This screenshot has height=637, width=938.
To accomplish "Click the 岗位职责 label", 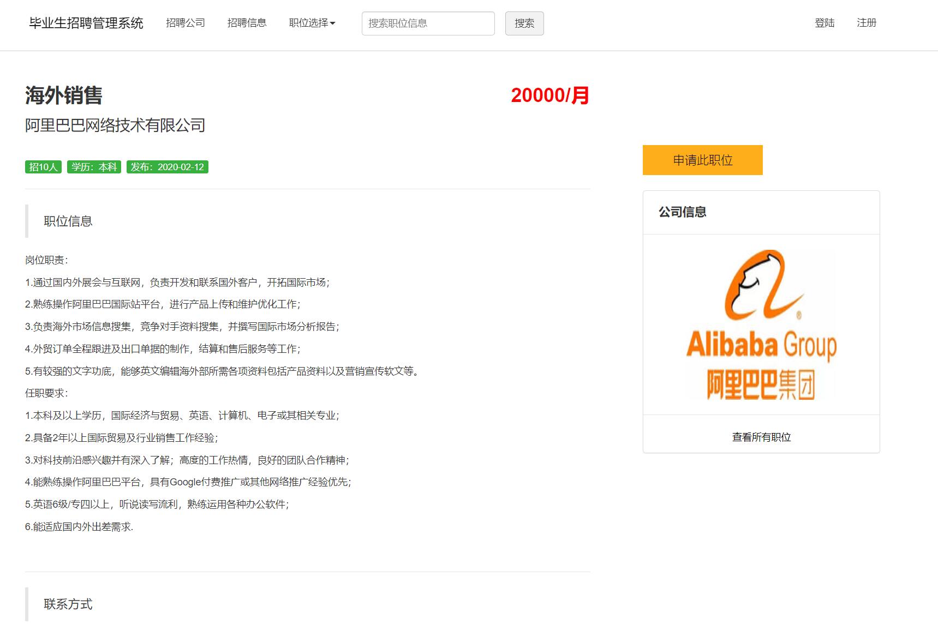I will (x=46, y=260).
